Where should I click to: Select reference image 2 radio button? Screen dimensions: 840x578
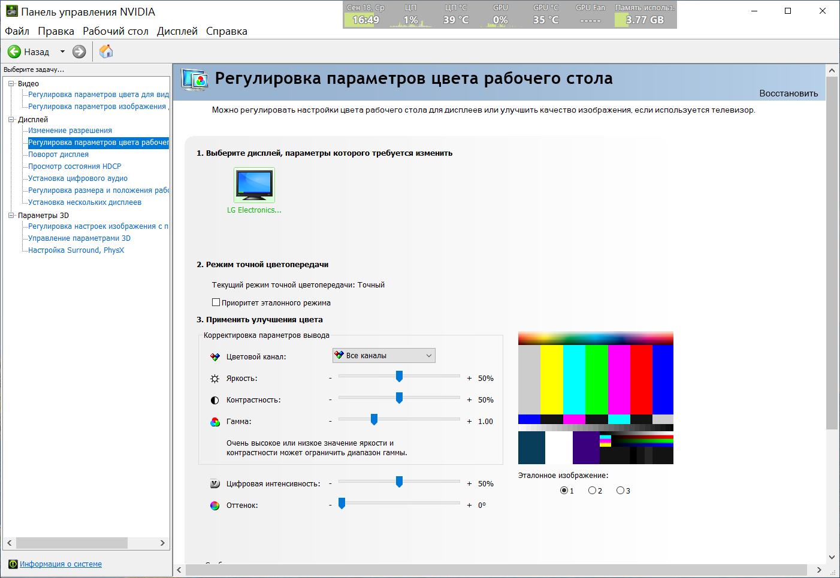tap(592, 491)
